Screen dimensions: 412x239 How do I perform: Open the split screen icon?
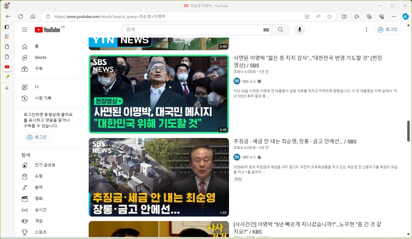click(344, 17)
